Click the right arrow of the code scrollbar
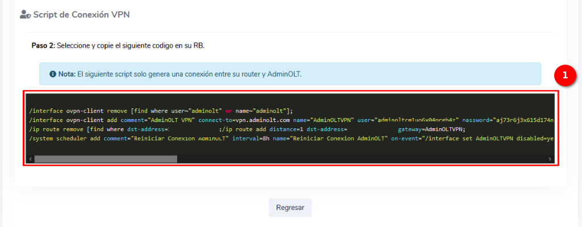Viewport: 582px width, 227px height. click(550, 159)
